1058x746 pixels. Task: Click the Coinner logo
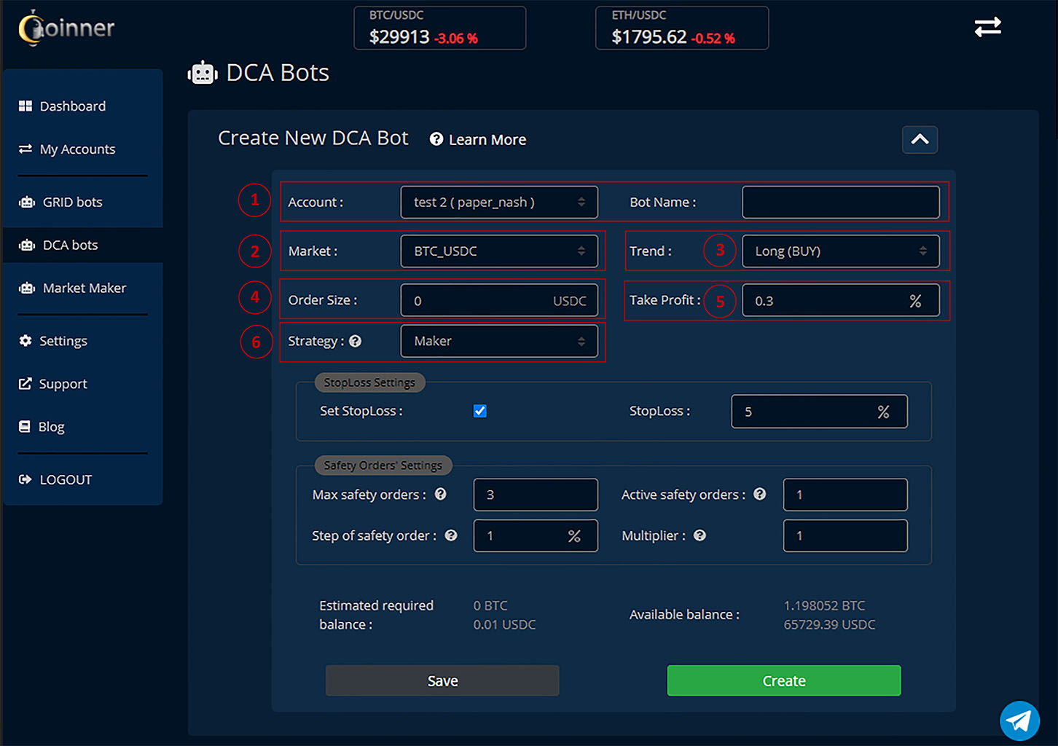coord(66,28)
